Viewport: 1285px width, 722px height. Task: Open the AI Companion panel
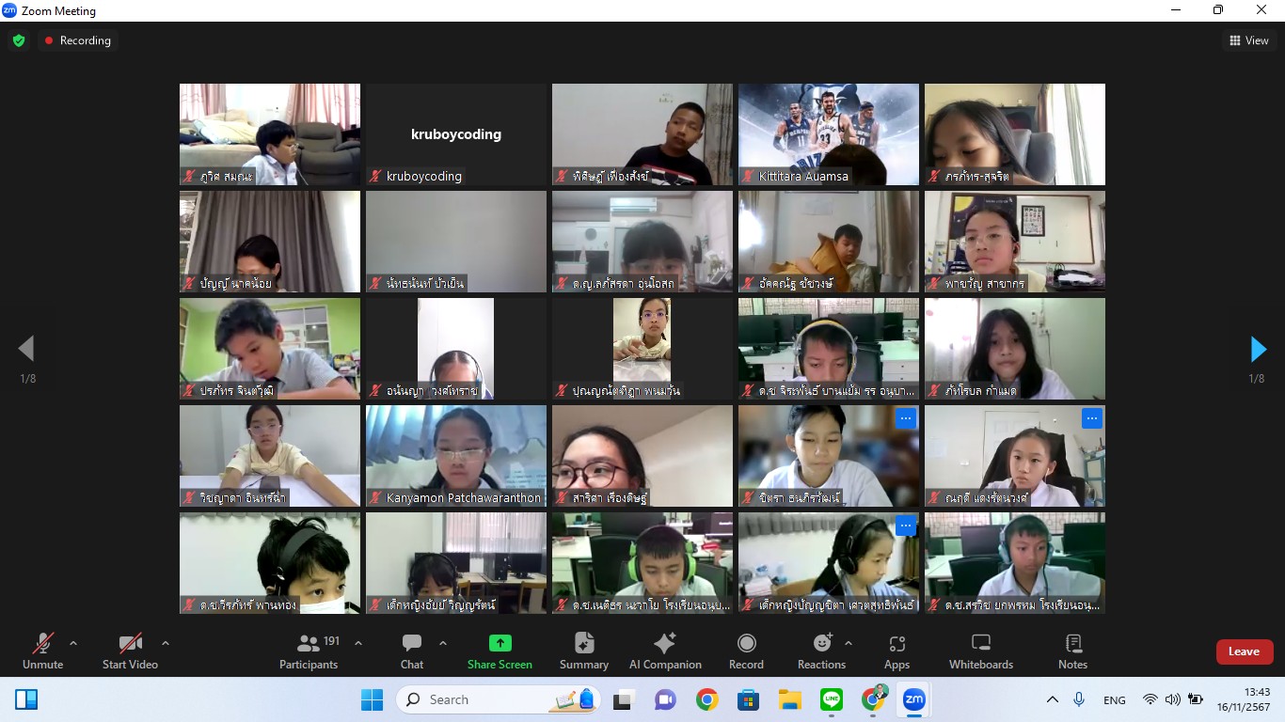tap(665, 651)
